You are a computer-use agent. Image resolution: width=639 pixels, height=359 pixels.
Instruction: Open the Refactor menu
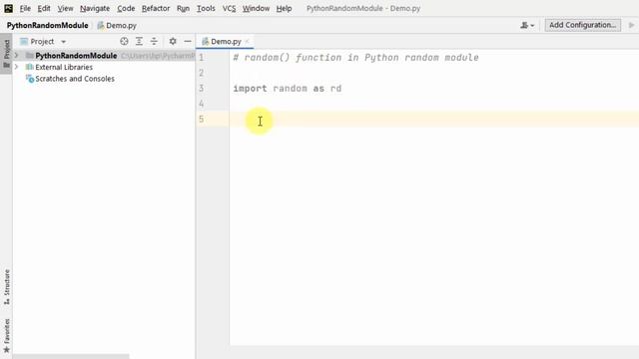pos(156,8)
